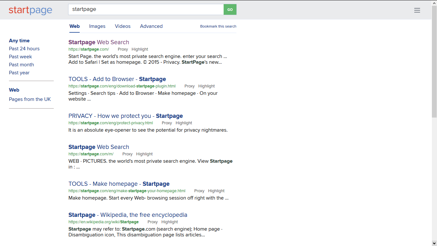This screenshot has width=437, height=246.
Task: Open Proxy for the PRIVACY result
Action: point(167,123)
